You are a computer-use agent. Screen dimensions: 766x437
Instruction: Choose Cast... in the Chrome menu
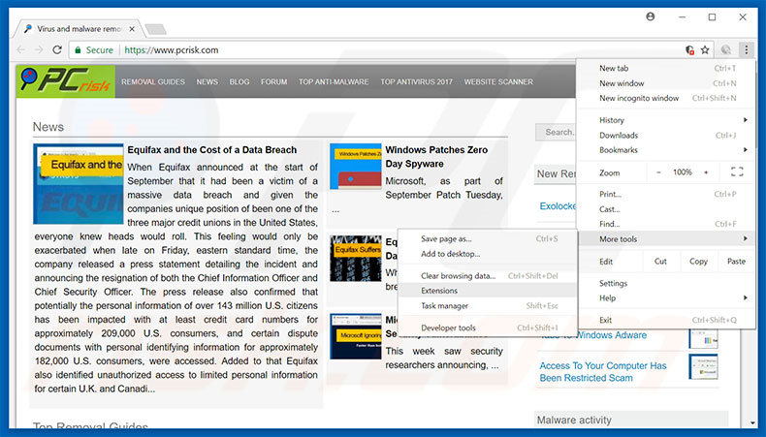click(x=666, y=209)
